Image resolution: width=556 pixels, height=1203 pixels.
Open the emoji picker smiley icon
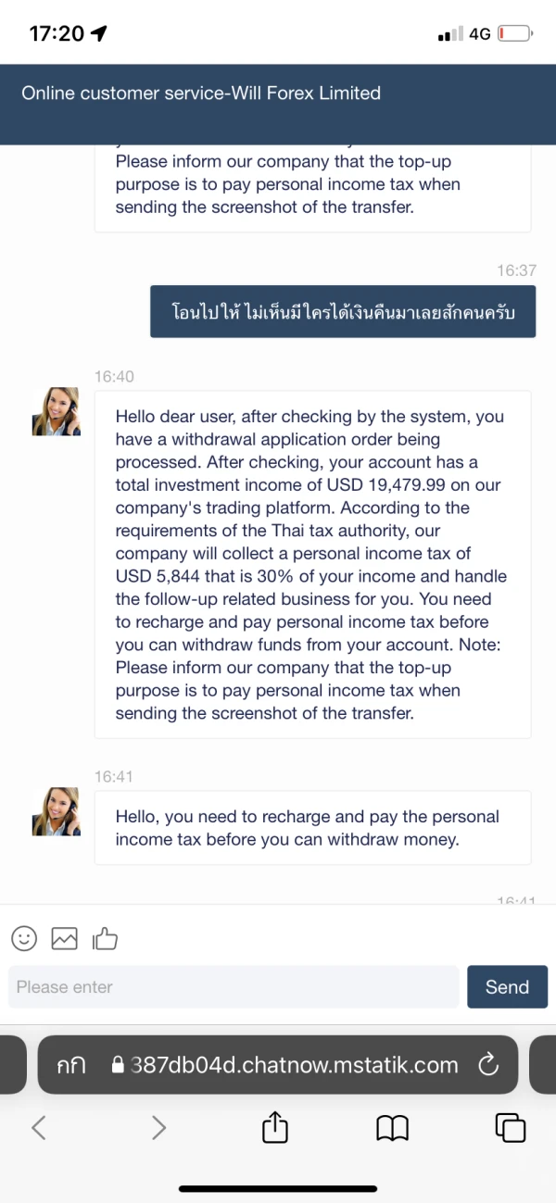click(24, 938)
